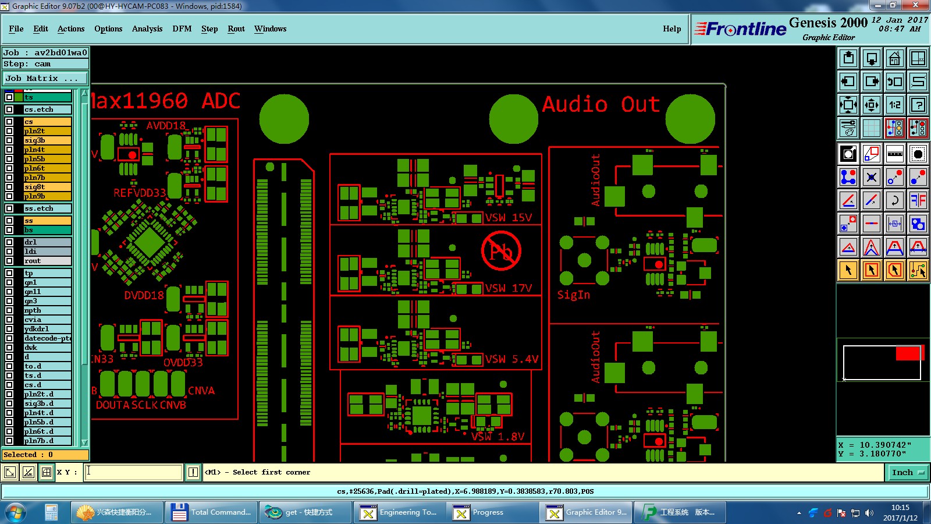Toggle the checkbox for layer sig3b

9,140
